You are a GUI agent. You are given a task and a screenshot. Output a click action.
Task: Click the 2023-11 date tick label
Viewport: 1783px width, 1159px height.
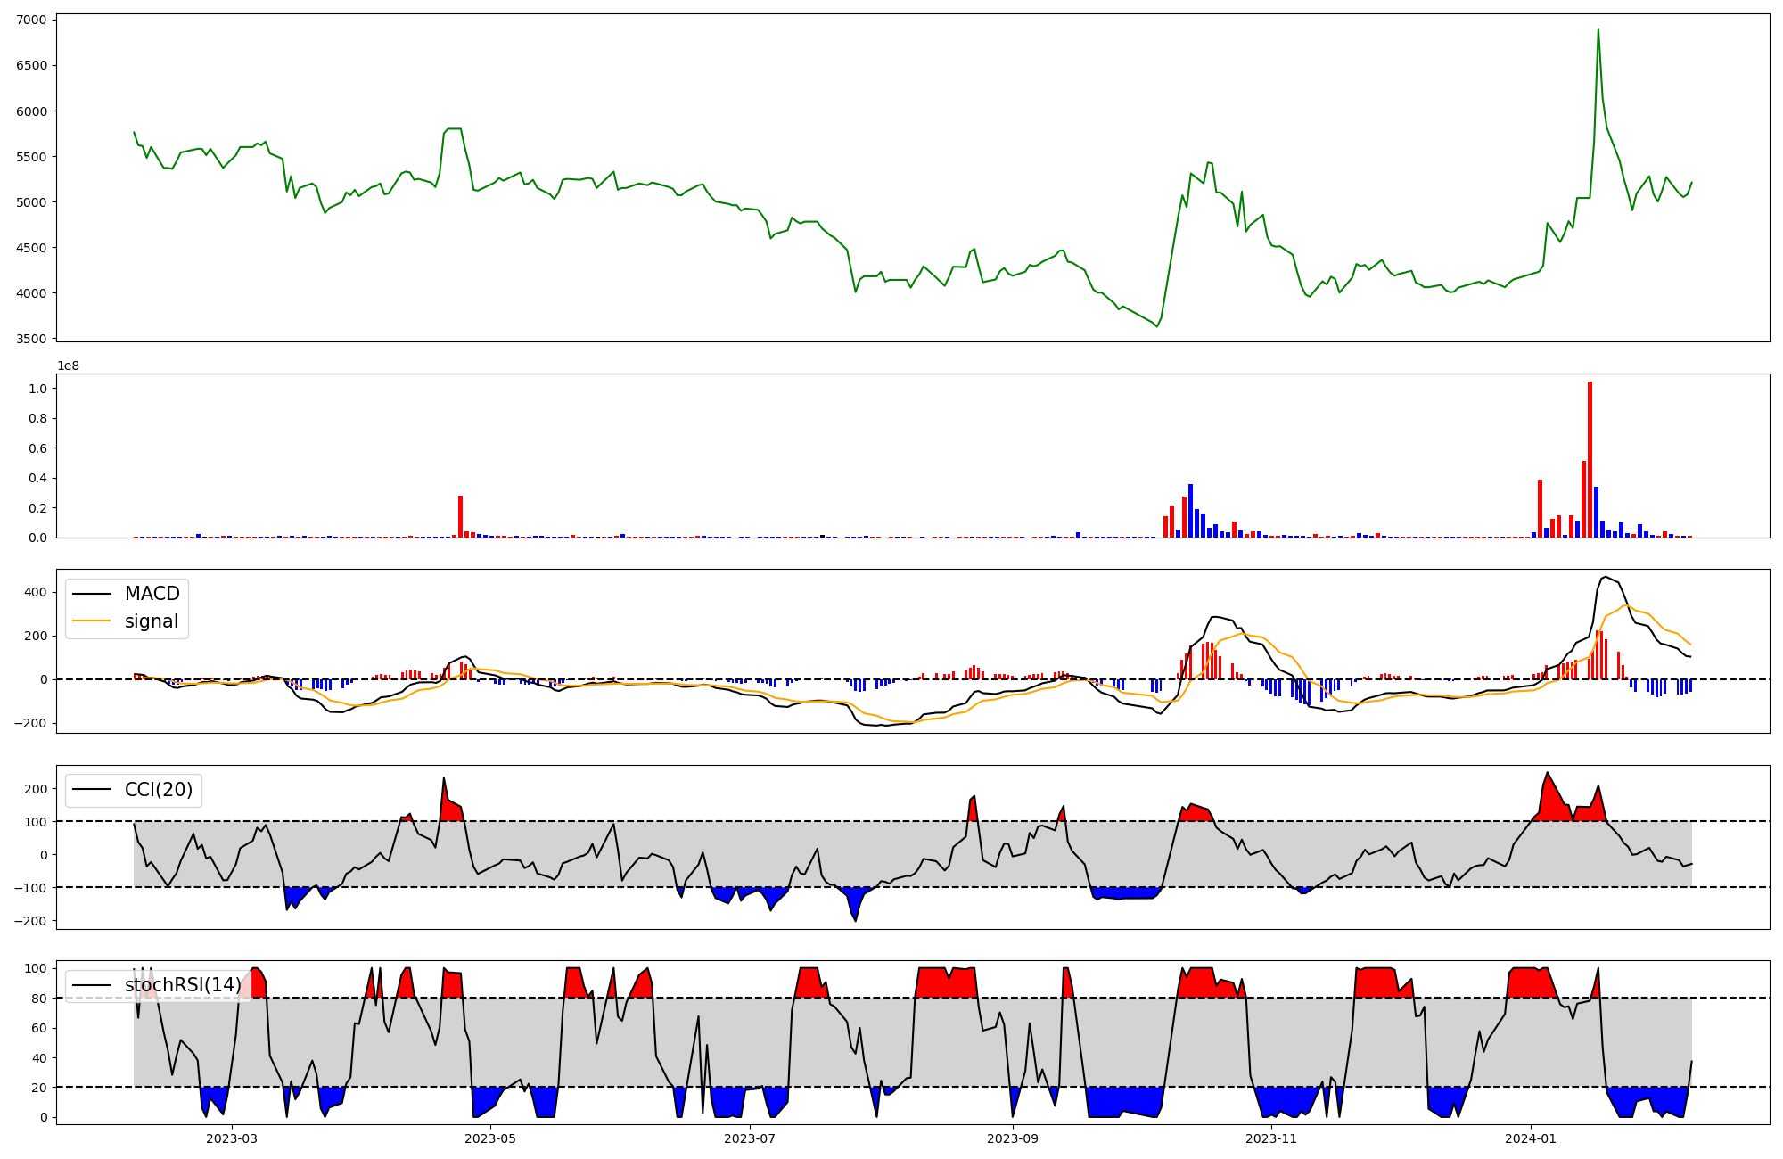pos(1271,1138)
